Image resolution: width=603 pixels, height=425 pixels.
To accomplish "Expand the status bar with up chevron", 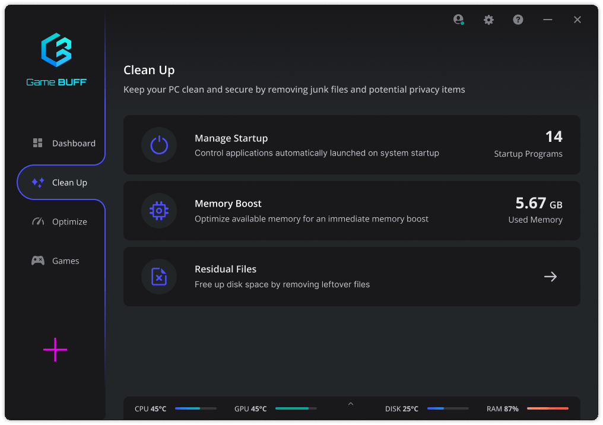I will pyautogui.click(x=351, y=404).
